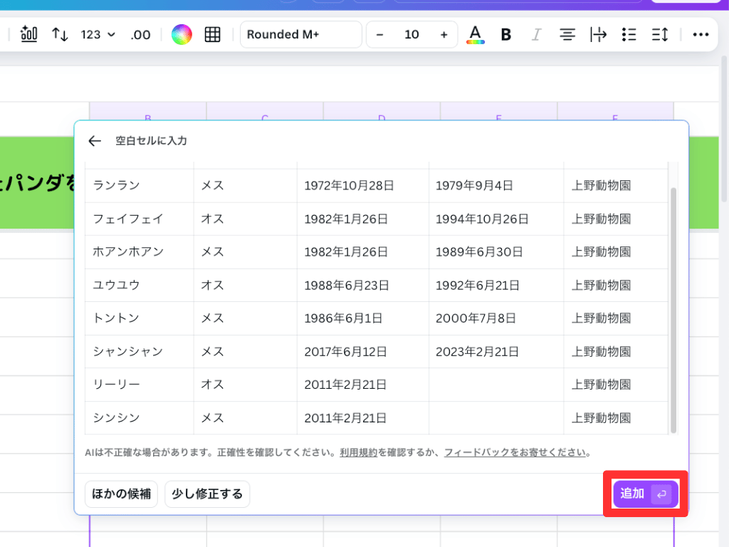
Task: Click the 1994年10月26日 date cell
Action: pos(496,219)
